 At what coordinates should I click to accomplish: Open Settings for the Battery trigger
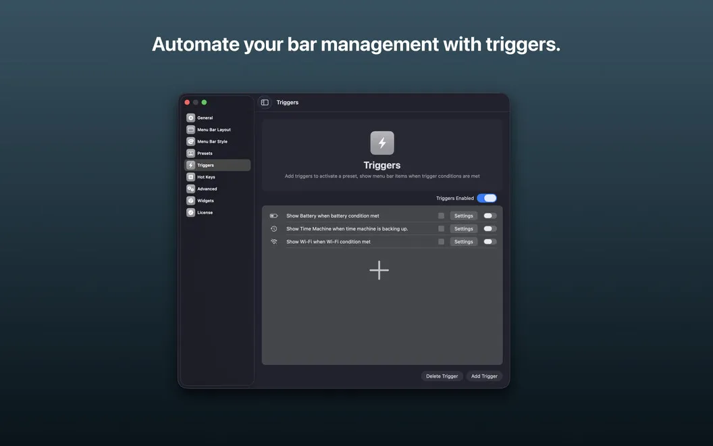click(463, 216)
